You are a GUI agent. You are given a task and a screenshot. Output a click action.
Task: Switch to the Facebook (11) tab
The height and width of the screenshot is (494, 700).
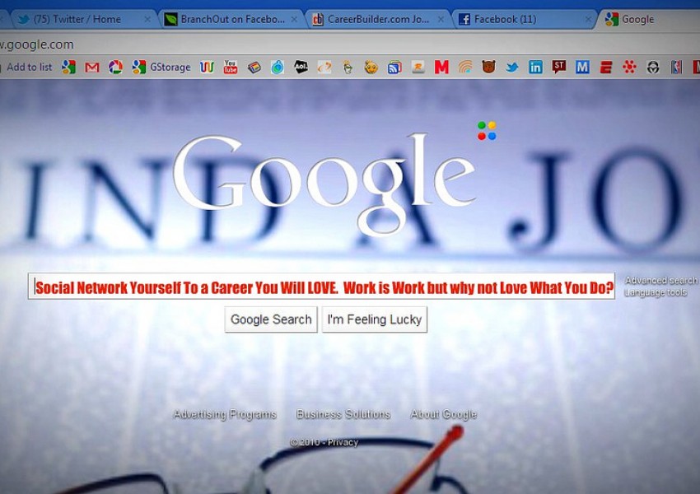[517, 19]
